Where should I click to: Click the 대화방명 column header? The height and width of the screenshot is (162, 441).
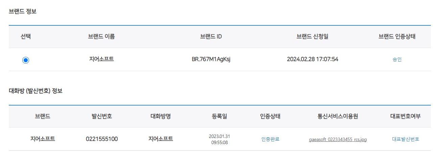coord(160,116)
